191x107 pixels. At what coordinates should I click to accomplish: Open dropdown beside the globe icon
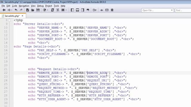click(x=47, y=10)
